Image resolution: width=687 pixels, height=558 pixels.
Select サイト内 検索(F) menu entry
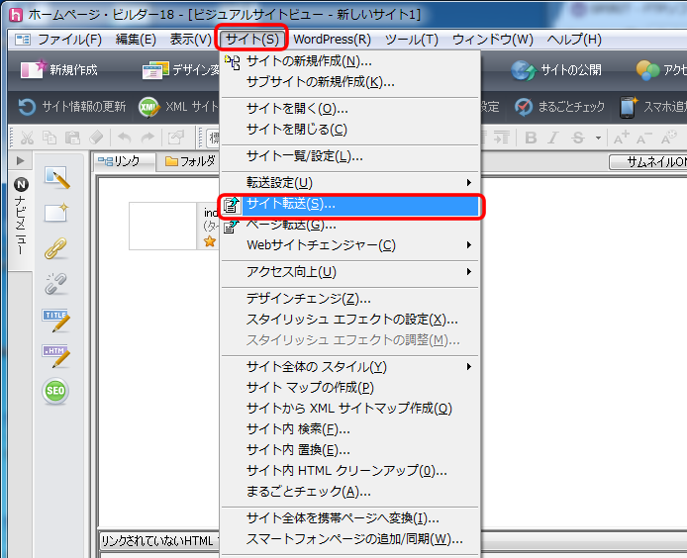(x=349, y=428)
